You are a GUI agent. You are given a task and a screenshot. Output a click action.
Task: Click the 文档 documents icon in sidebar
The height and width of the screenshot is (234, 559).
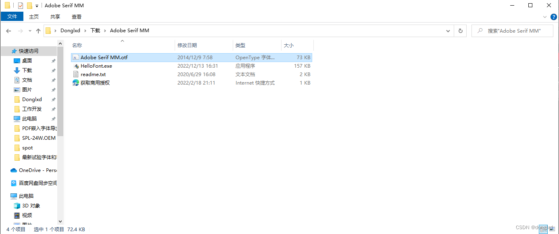click(x=17, y=80)
